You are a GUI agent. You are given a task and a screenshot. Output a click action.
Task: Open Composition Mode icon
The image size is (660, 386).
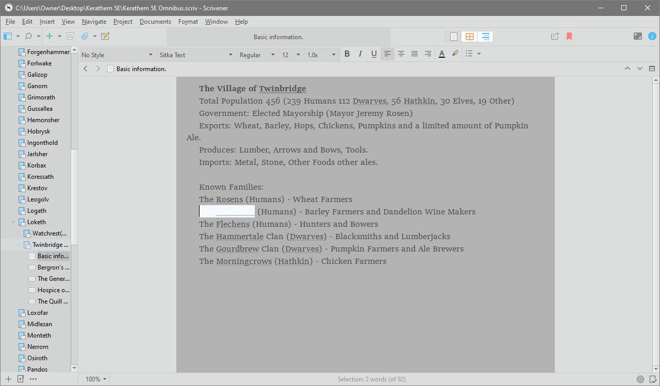point(637,36)
